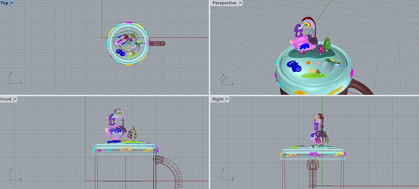Image resolution: width=419 pixels, height=189 pixels.
Task: Open the Top viewport dropdown arrow
Action: [12, 3]
